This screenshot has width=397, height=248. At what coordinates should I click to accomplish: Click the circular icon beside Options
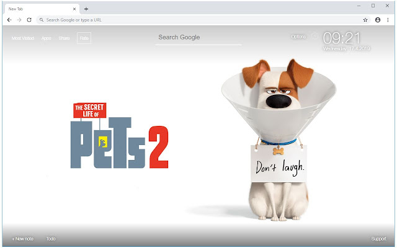coord(314,36)
